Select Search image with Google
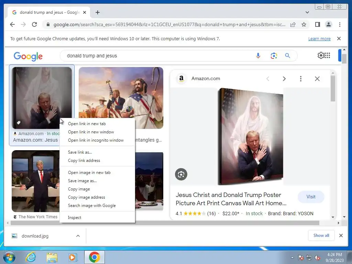The width and height of the screenshot is (352, 264). point(97,206)
